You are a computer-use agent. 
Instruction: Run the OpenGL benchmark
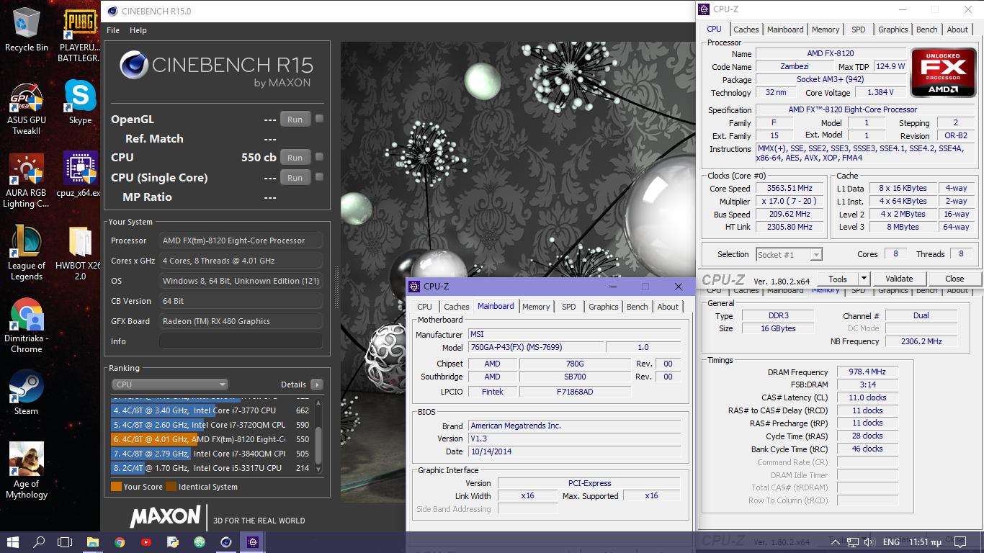pos(295,119)
